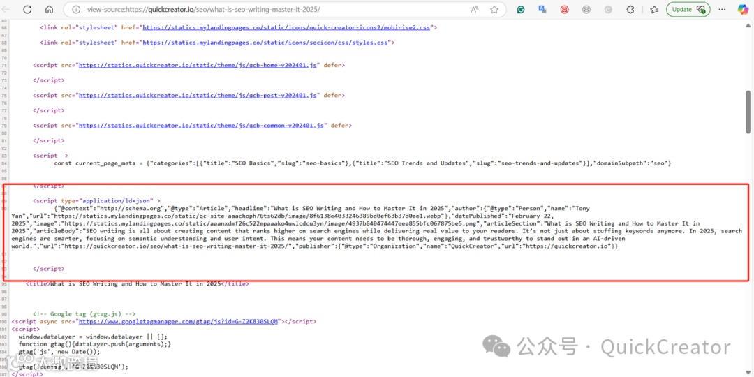Add this page to favorites star
Image resolution: width=754 pixels, height=377 pixels.
pyautogui.click(x=494, y=10)
